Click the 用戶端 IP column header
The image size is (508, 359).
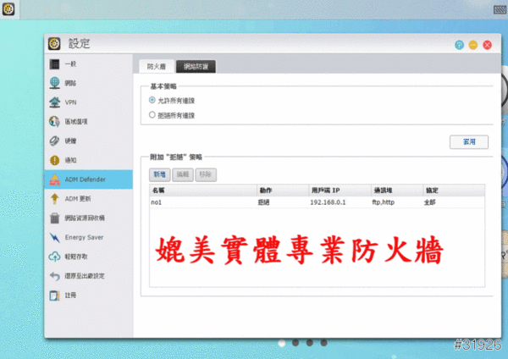(x=325, y=191)
